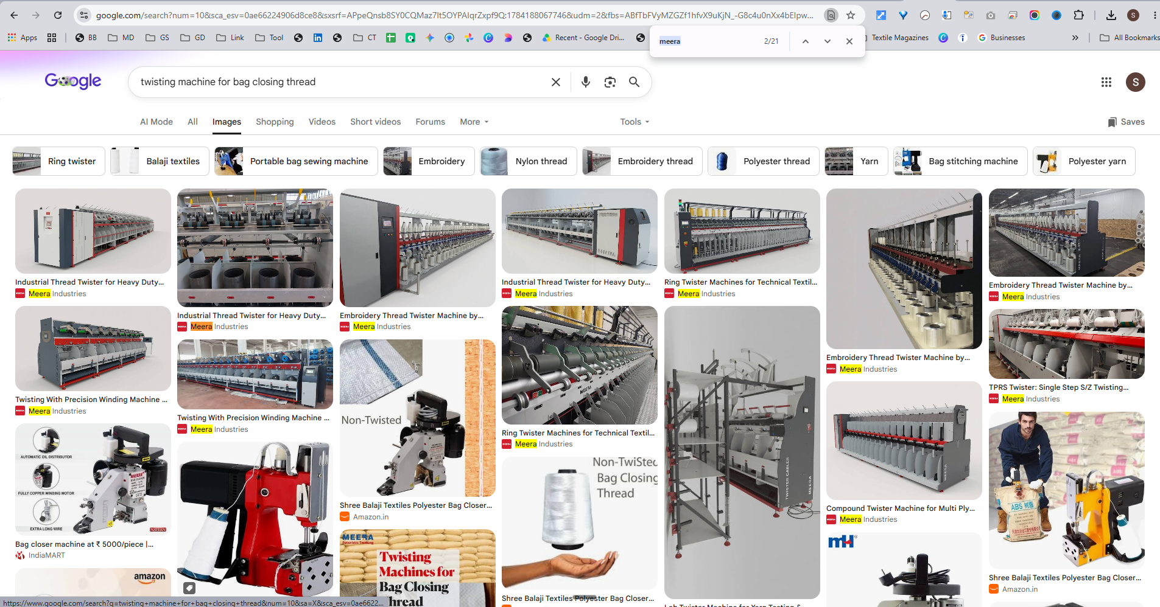Open the Textile Magazines bookmark
This screenshot has height=607, width=1160.
click(897, 38)
